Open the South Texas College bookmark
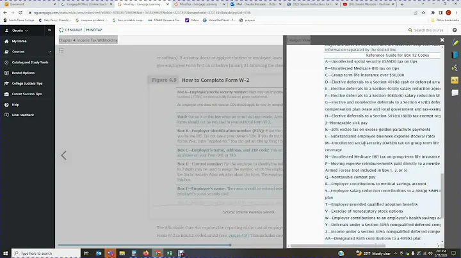The image size is (461, 258). (19, 20)
